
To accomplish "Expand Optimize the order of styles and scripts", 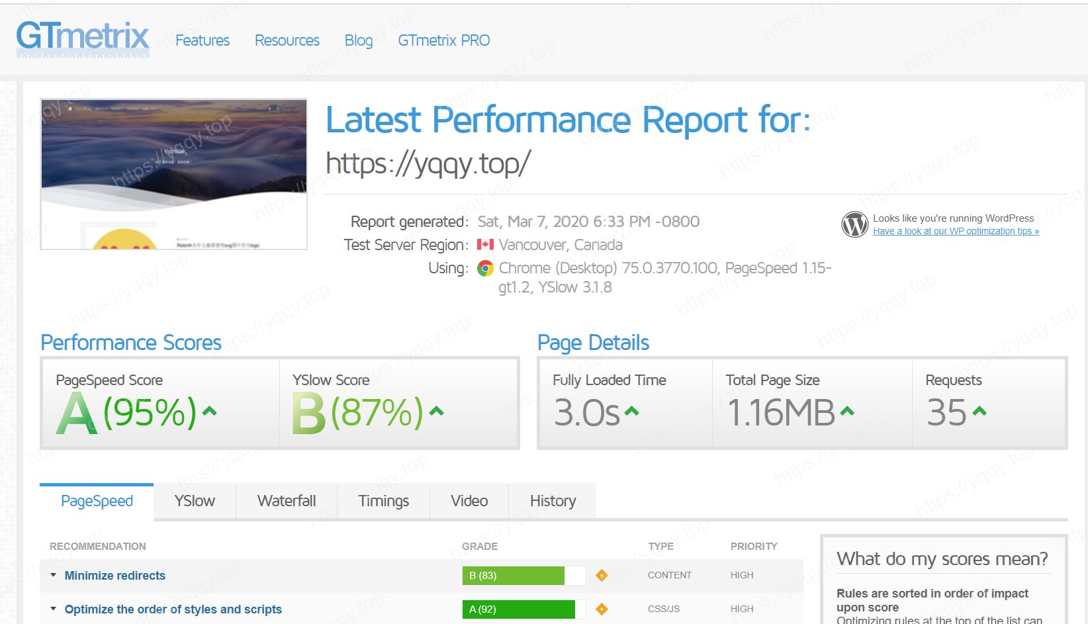I will click(x=173, y=609).
